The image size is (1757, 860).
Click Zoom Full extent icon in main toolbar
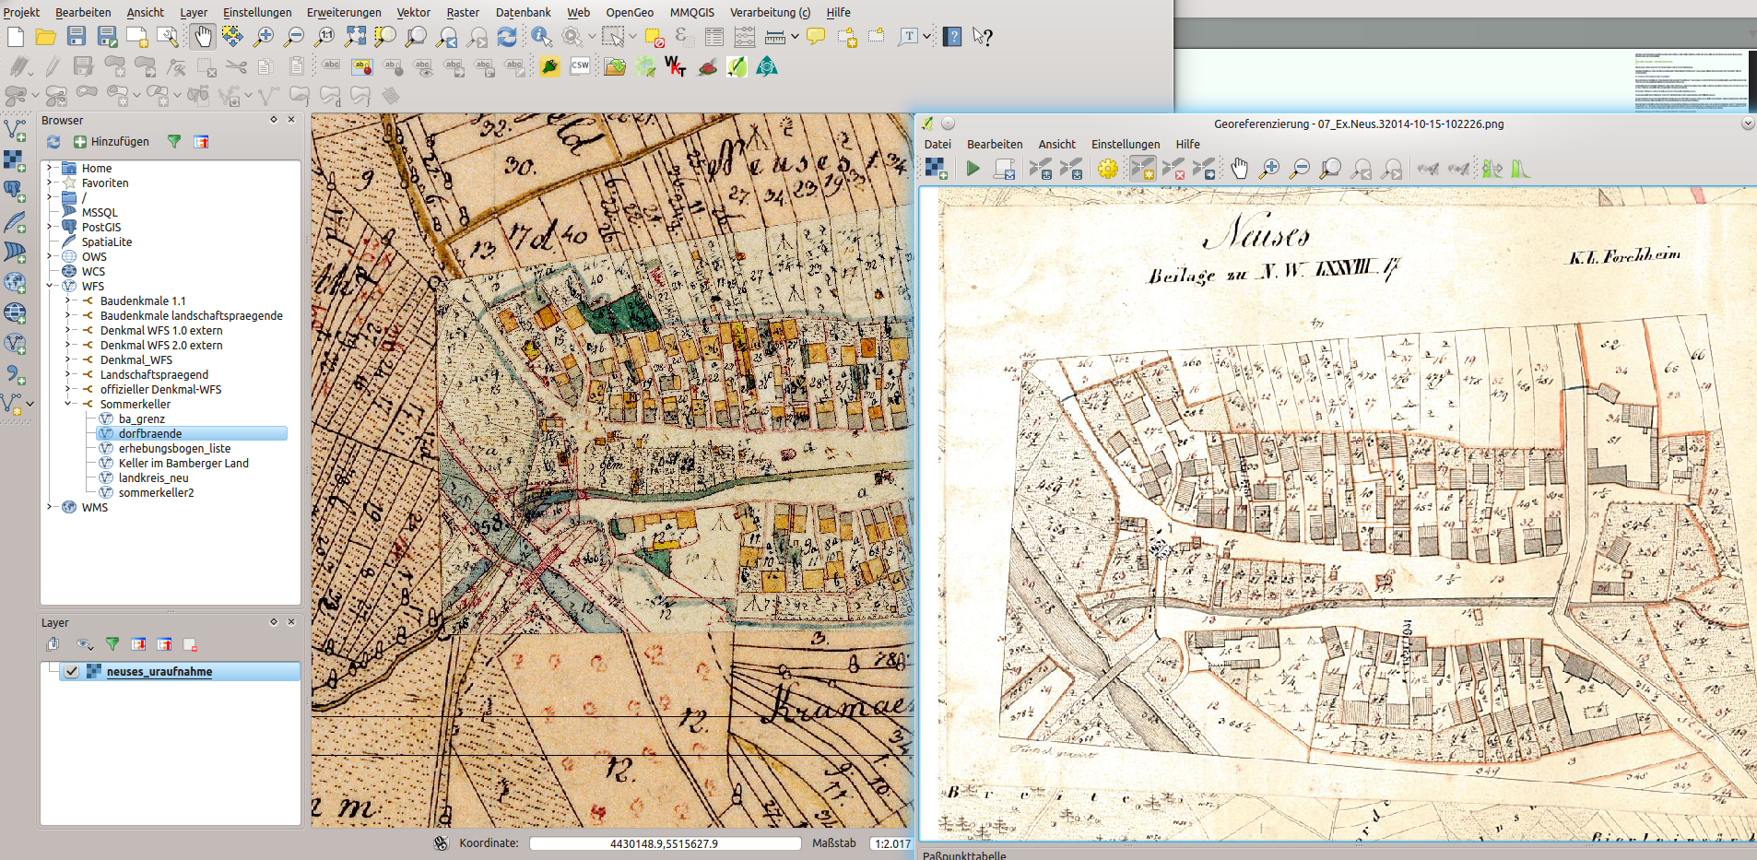[355, 37]
